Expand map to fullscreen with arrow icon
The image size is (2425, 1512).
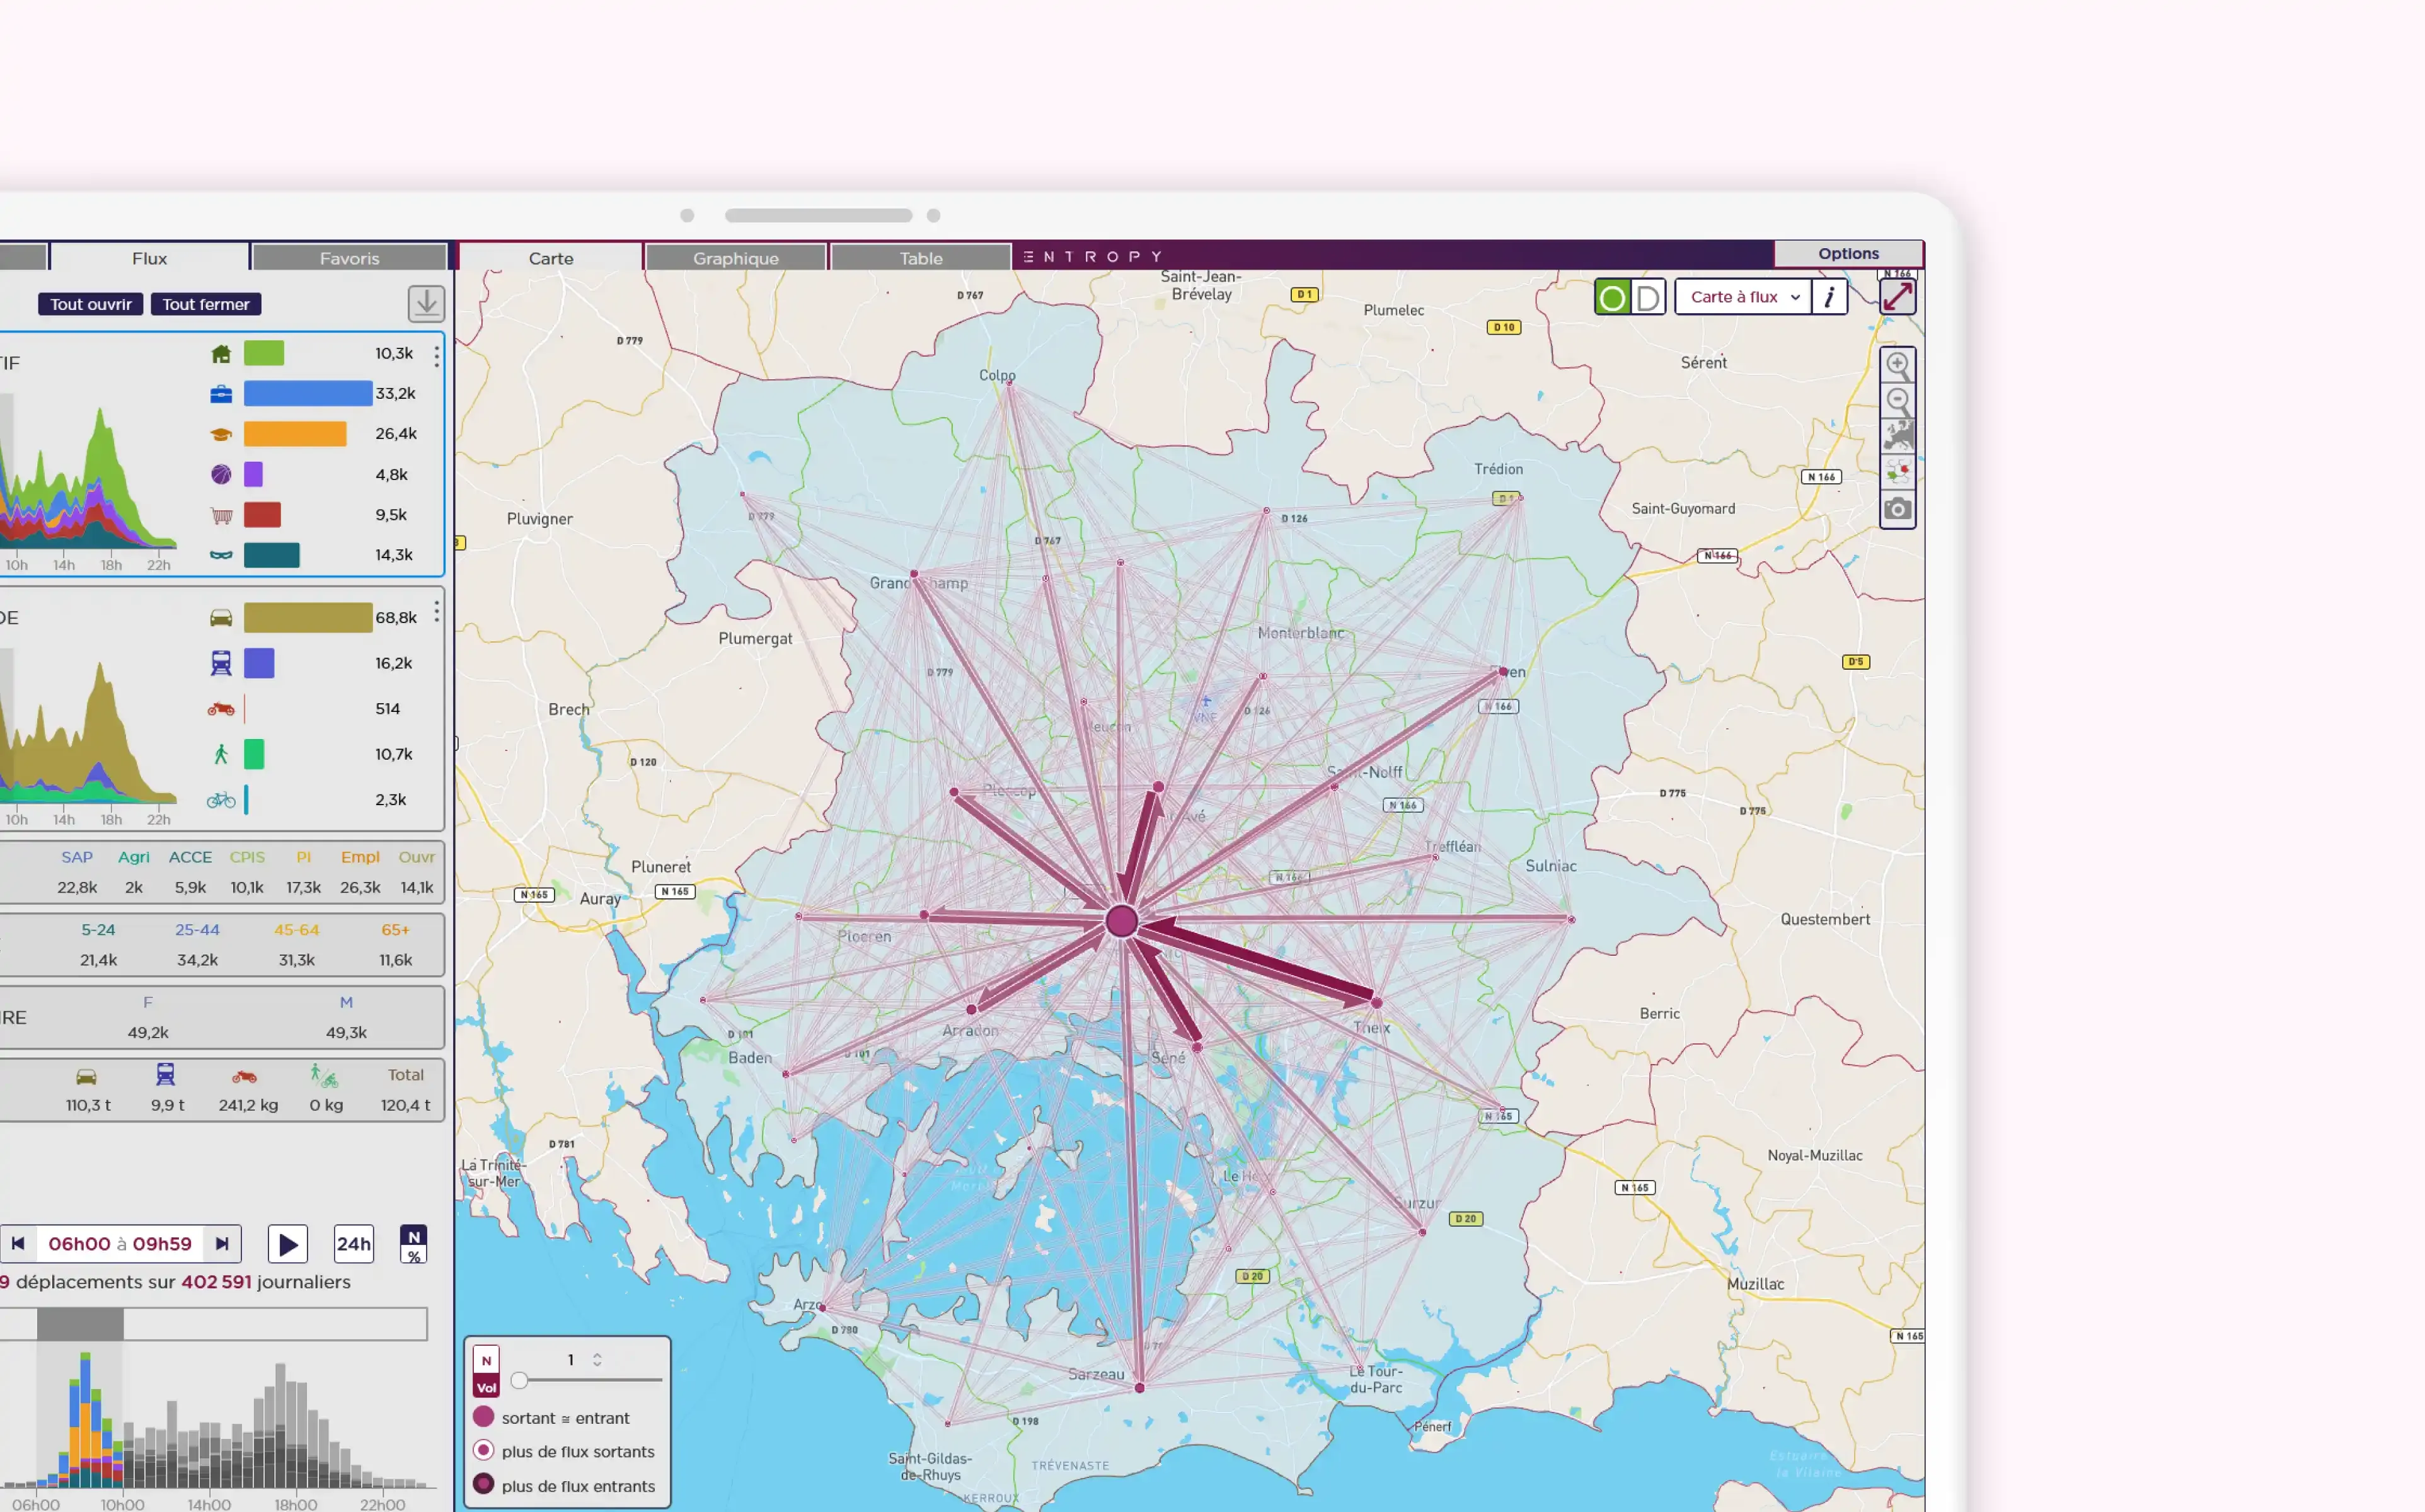pyautogui.click(x=1897, y=297)
